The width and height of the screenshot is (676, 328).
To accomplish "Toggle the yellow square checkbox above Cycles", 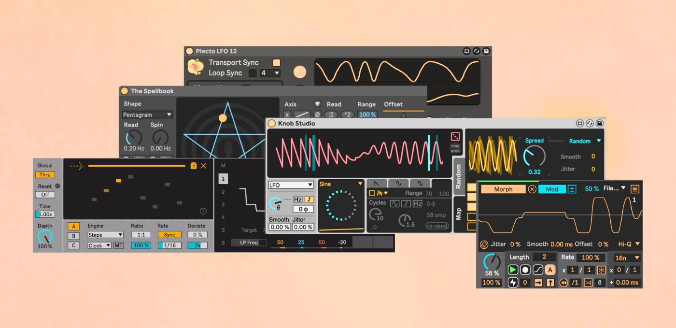I will (372, 193).
